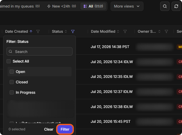Select the Jul 20, 2026 12:34 IDLW cell
The image size is (182, 135).
112,62
